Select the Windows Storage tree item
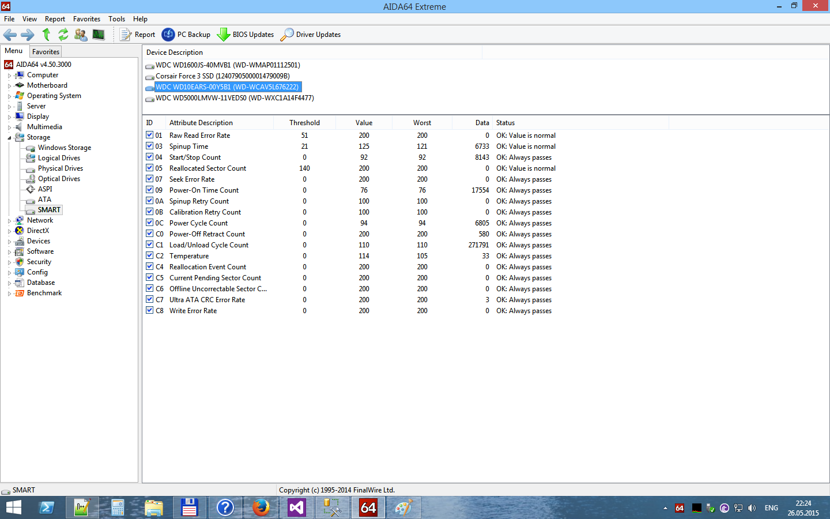830x519 pixels. pyautogui.click(x=65, y=148)
